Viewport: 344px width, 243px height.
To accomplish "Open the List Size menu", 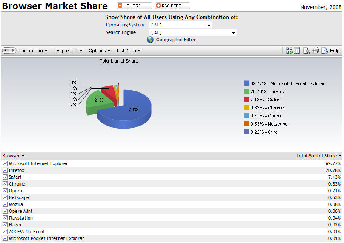I will click(129, 51).
